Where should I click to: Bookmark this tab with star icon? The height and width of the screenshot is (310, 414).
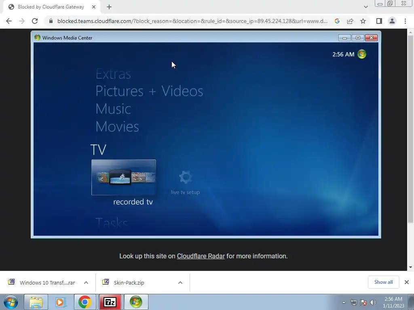pos(363,21)
